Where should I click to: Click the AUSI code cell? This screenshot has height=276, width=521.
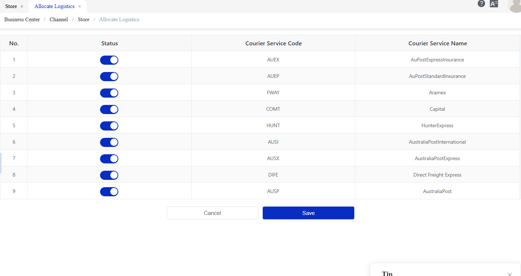273,142
